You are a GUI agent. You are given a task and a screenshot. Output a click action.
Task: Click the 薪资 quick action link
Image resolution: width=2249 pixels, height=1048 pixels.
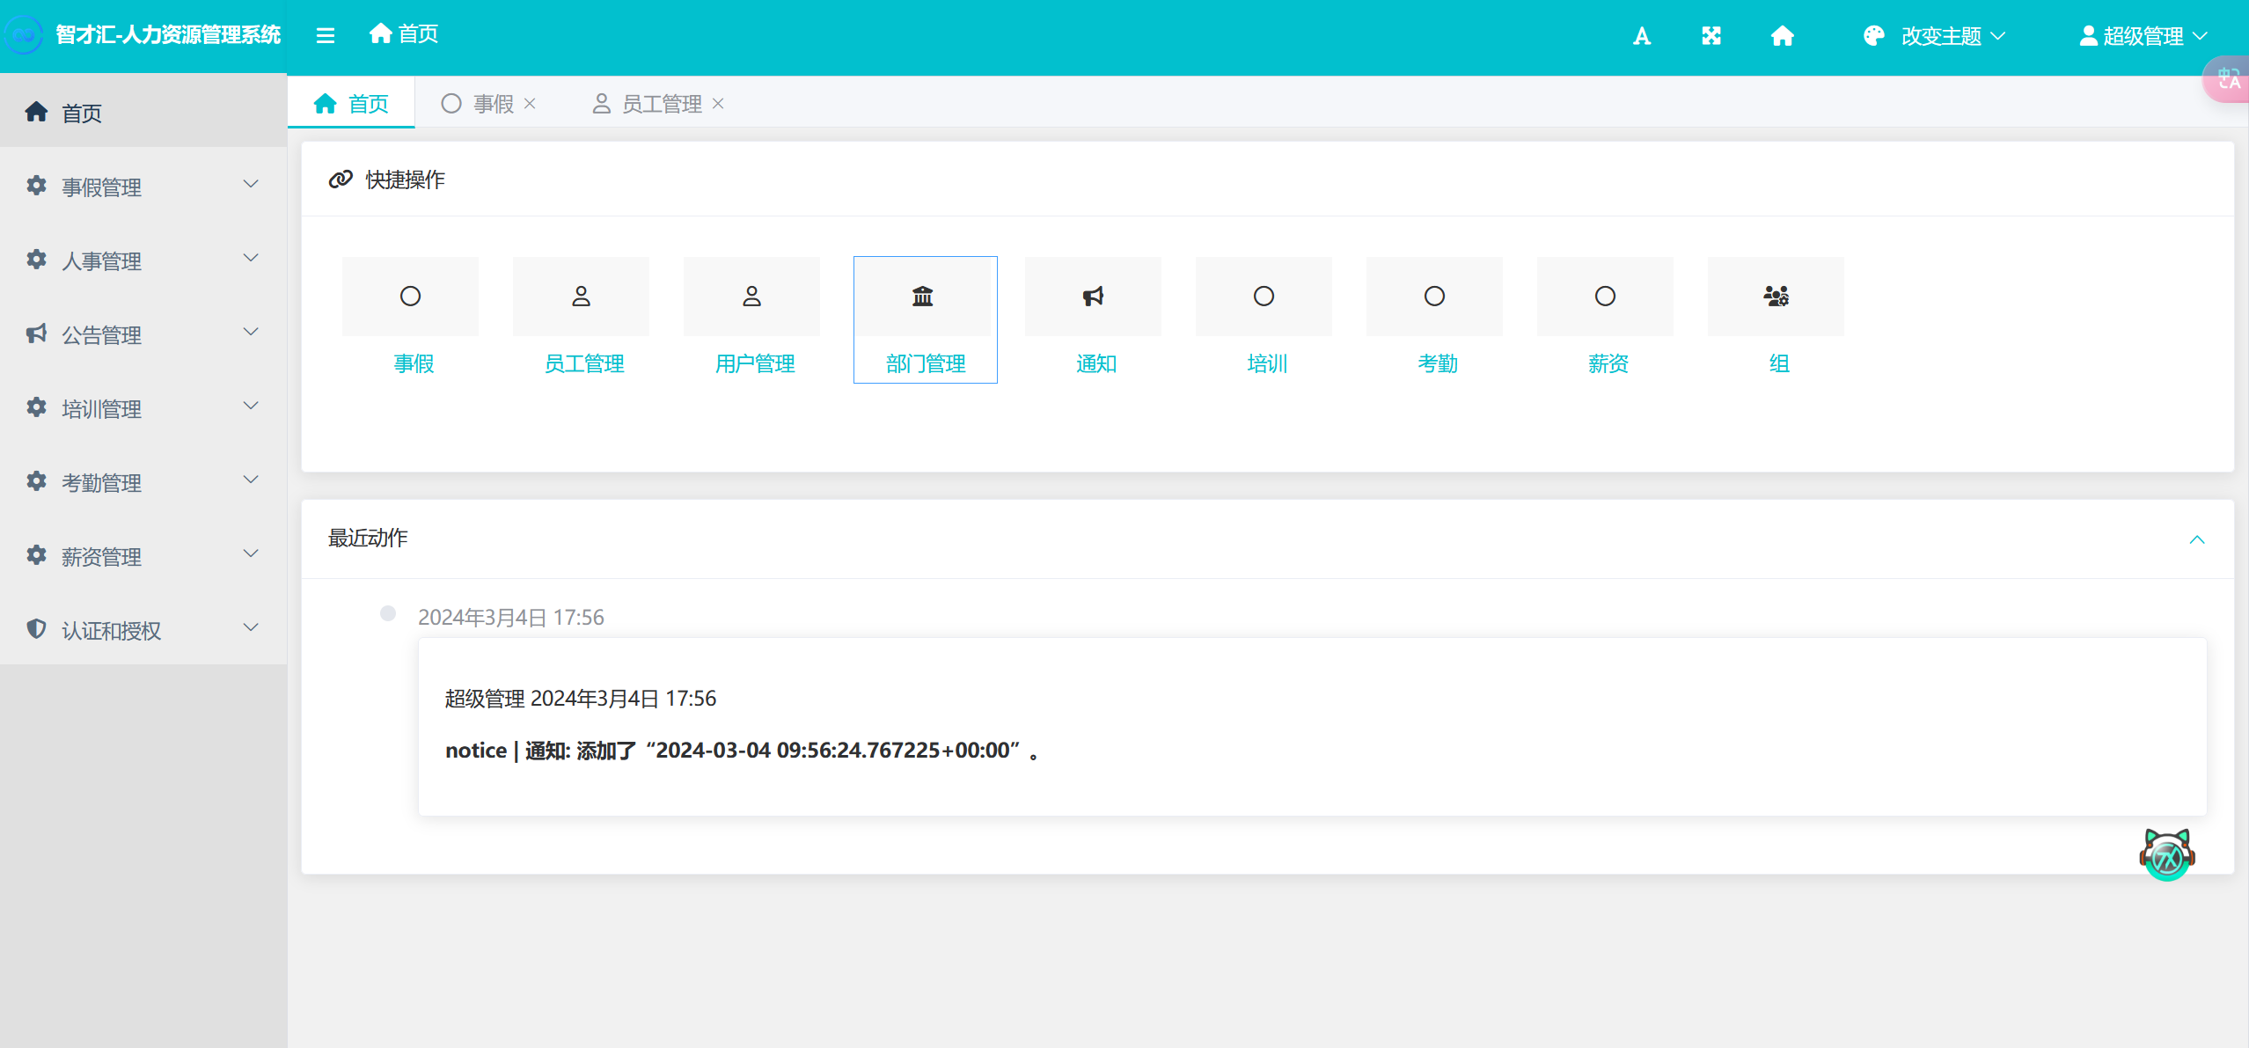click(x=1608, y=363)
